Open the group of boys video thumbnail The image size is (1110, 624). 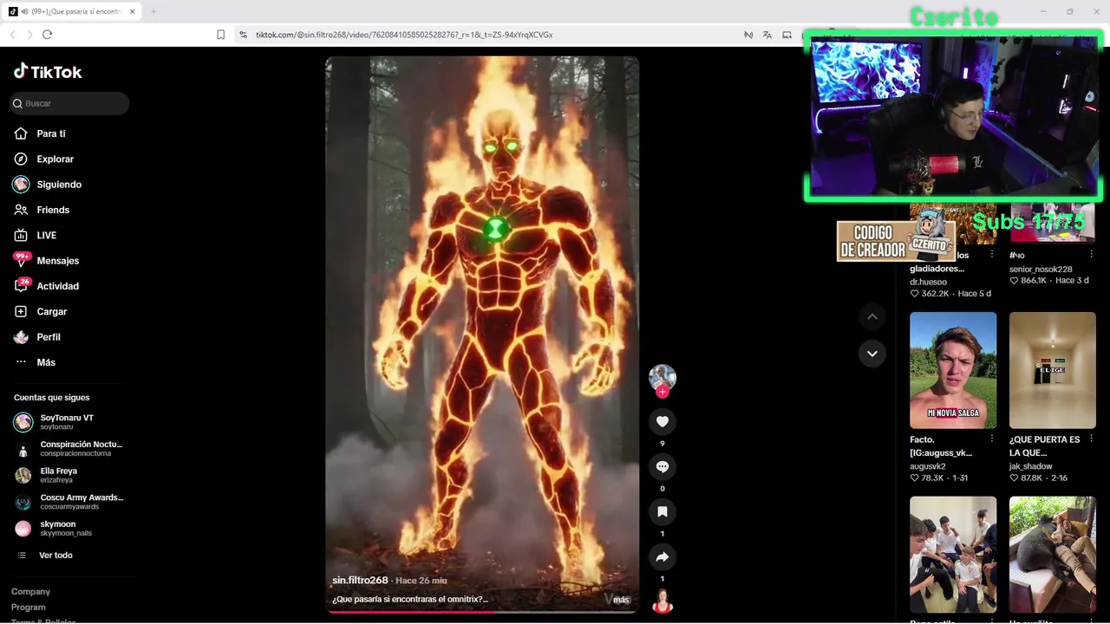click(x=953, y=554)
